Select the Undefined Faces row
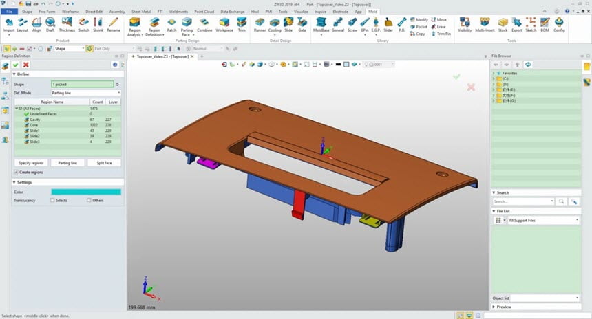The height and width of the screenshot is (319, 592). pyautogui.click(x=67, y=114)
